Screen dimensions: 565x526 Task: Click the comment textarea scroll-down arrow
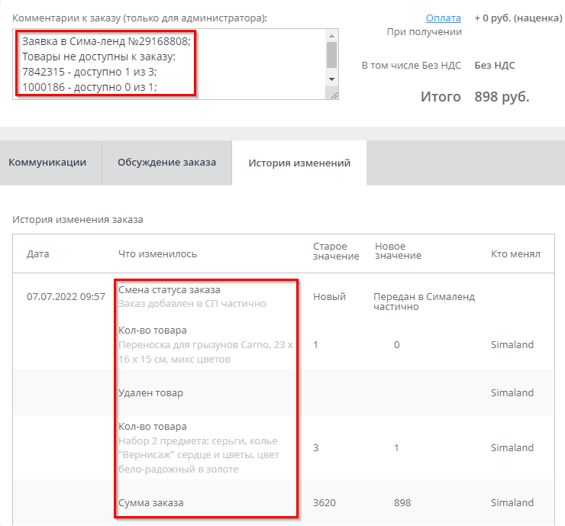pos(331,79)
